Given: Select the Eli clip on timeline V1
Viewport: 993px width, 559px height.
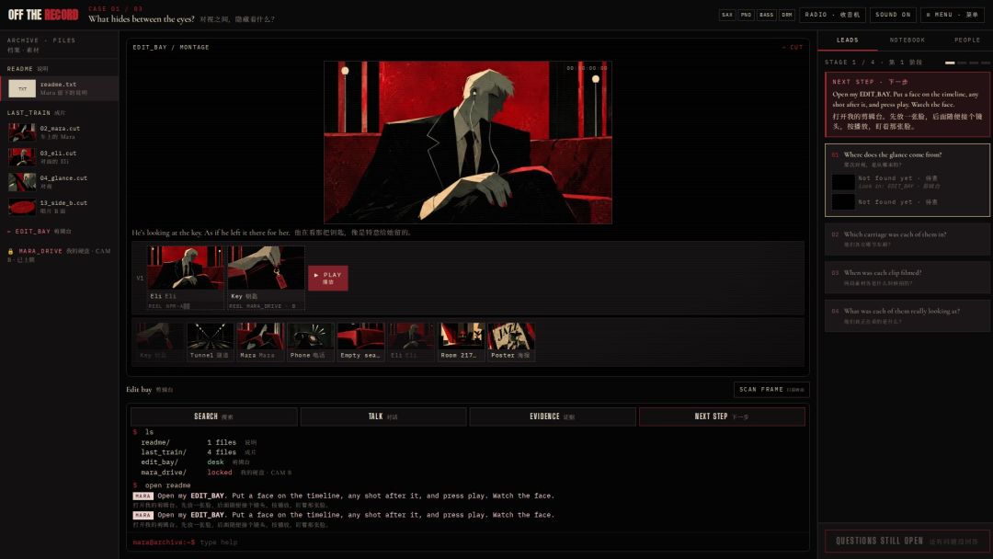Looking at the screenshot, I should click(x=185, y=278).
